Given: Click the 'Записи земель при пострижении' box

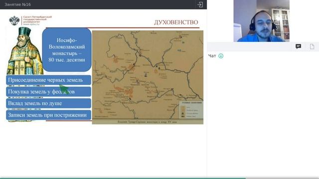Looking at the screenshot, I should pos(48,115).
